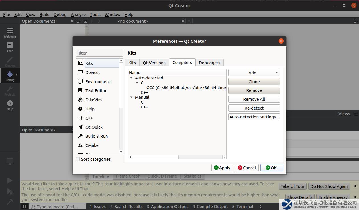This screenshot has height=210, width=359.
Task: Open the File menu
Action: [x=7, y=14]
